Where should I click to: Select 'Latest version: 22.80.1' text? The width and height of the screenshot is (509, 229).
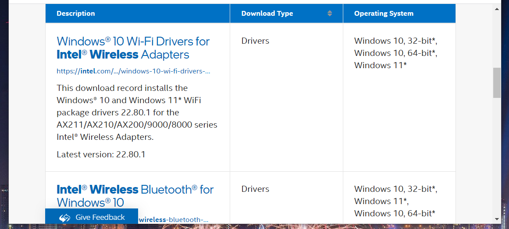101,154
